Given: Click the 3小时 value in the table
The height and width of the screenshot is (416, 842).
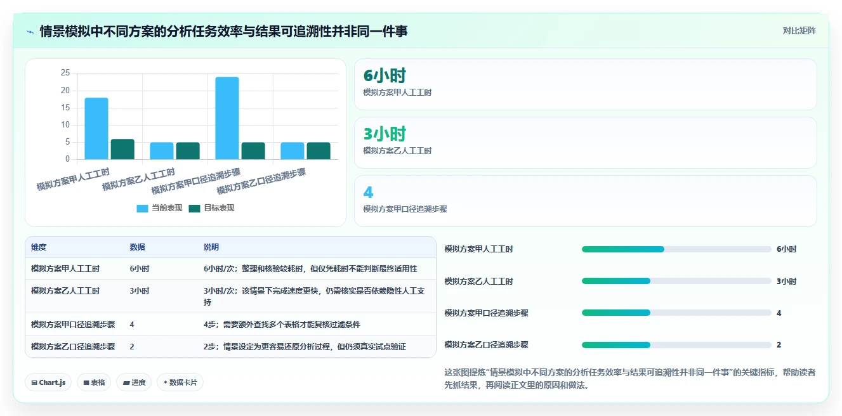Looking at the screenshot, I should 140,291.
